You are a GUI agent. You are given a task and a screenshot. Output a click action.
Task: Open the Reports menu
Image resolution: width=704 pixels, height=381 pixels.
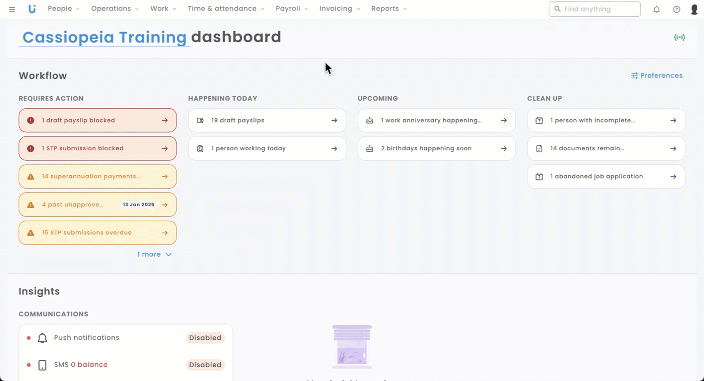pyautogui.click(x=388, y=9)
